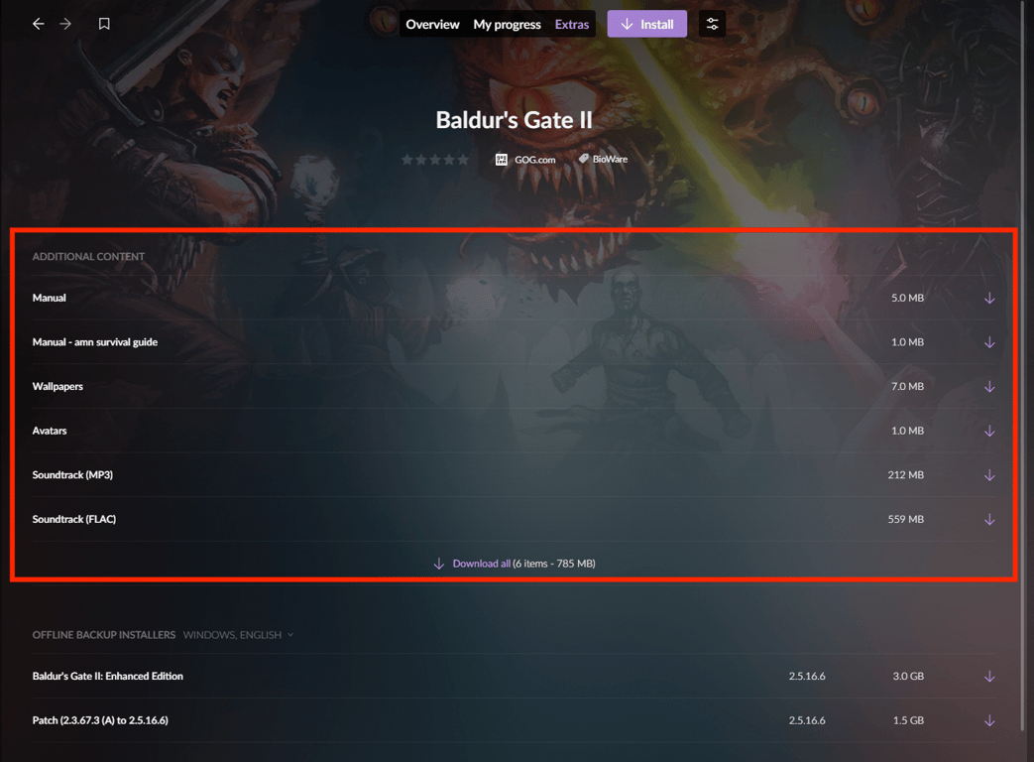1034x762 pixels.
Task: Download the Avatars extra
Action: click(989, 431)
